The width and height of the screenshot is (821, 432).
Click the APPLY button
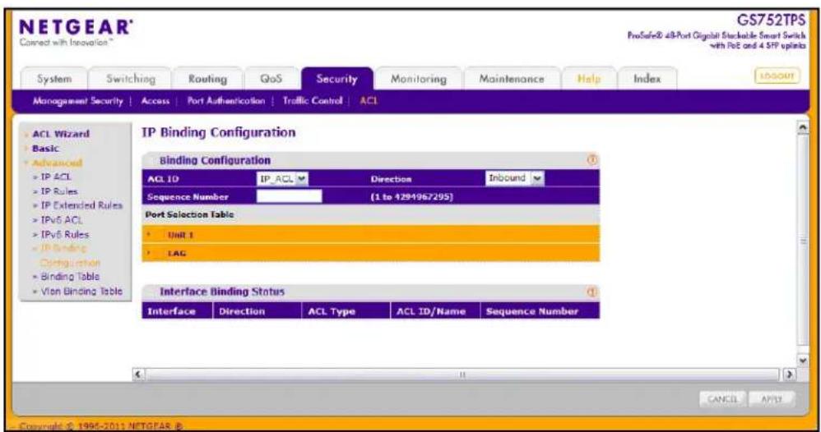coord(772,399)
